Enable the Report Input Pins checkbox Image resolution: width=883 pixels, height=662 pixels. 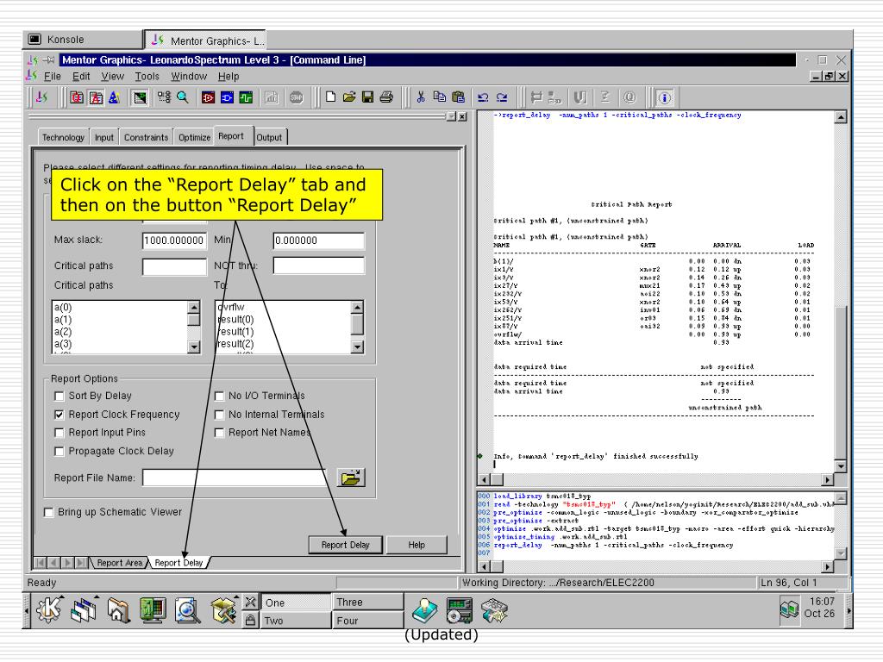pyautogui.click(x=59, y=433)
